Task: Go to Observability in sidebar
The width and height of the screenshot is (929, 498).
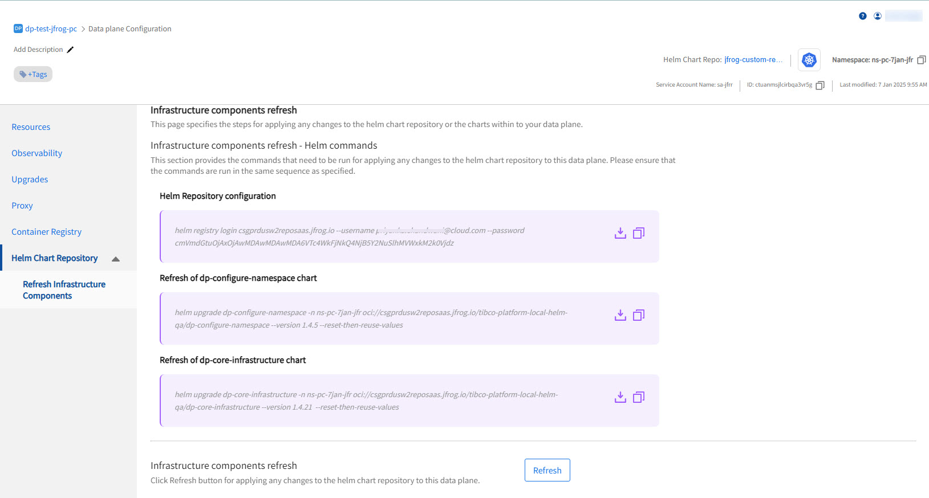Action: tap(36, 153)
